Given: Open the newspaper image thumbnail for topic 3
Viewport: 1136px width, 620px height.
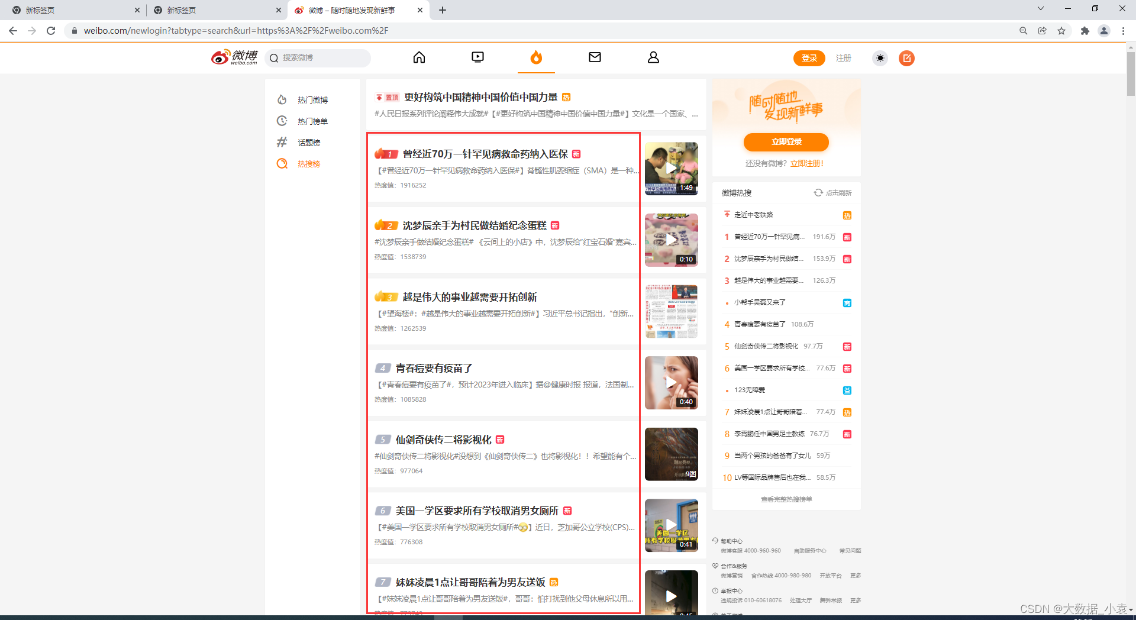Looking at the screenshot, I should pos(672,311).
